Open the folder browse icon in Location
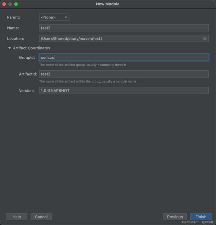Viewport: 216px width, 225px height. coord(205,38)
